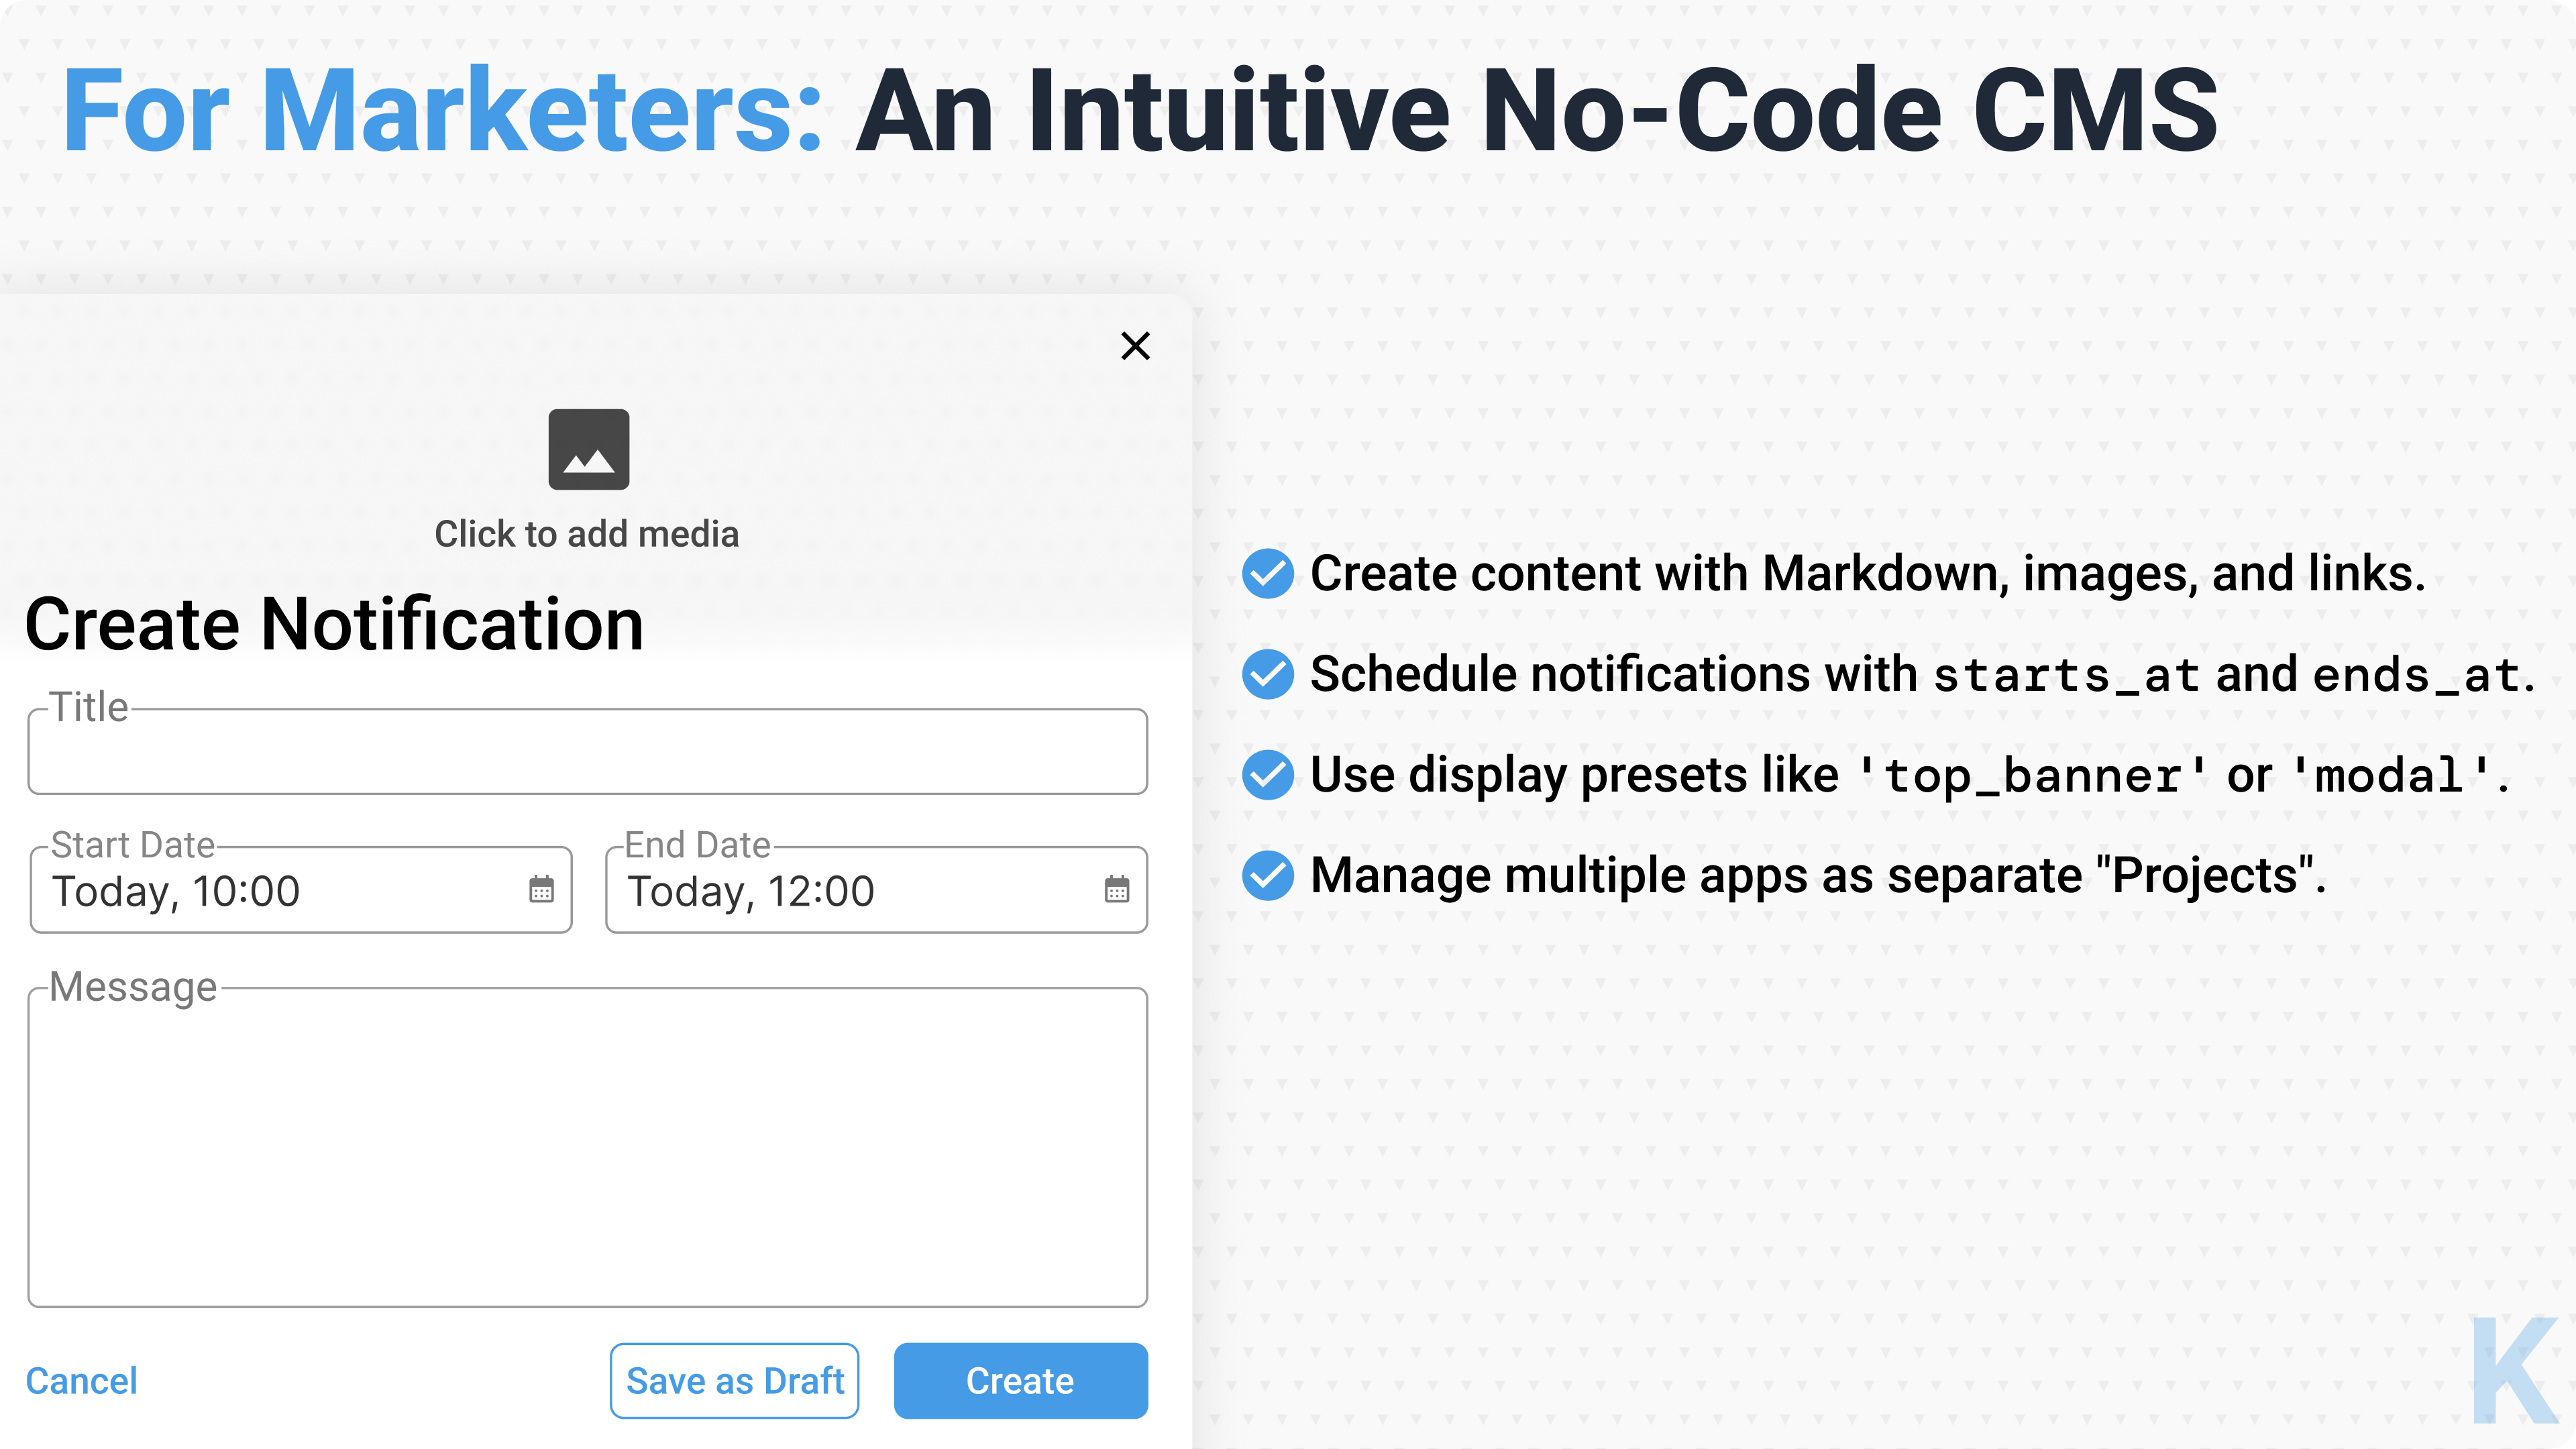Click checkmark beside "Create content with Markdown"
The height and width of the screenshot is (1449, 2576).
(1268, 574)
